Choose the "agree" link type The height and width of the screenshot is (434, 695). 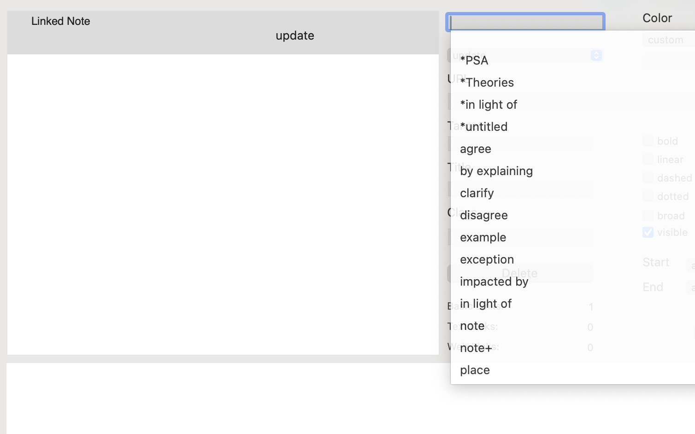(x=476, y=149)
